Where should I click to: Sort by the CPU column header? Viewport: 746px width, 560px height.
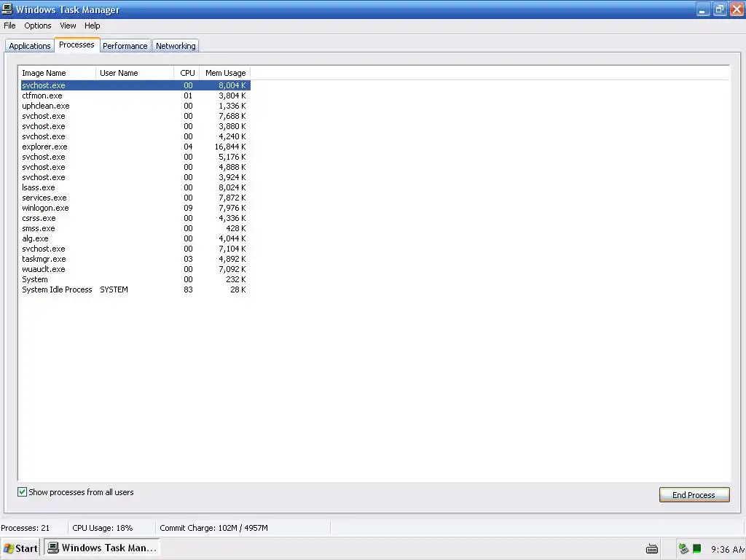point(186,73)
